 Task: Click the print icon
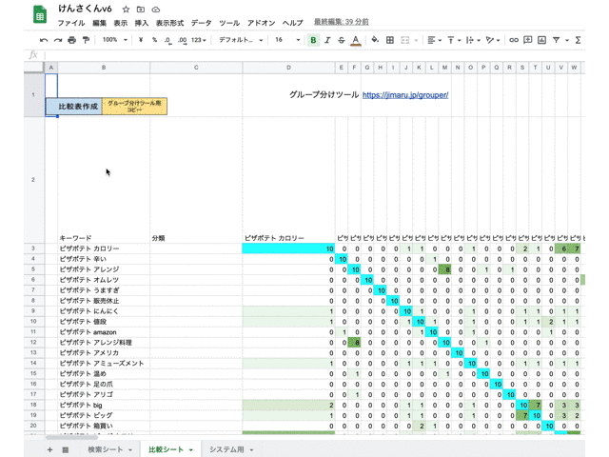[71, 40]
